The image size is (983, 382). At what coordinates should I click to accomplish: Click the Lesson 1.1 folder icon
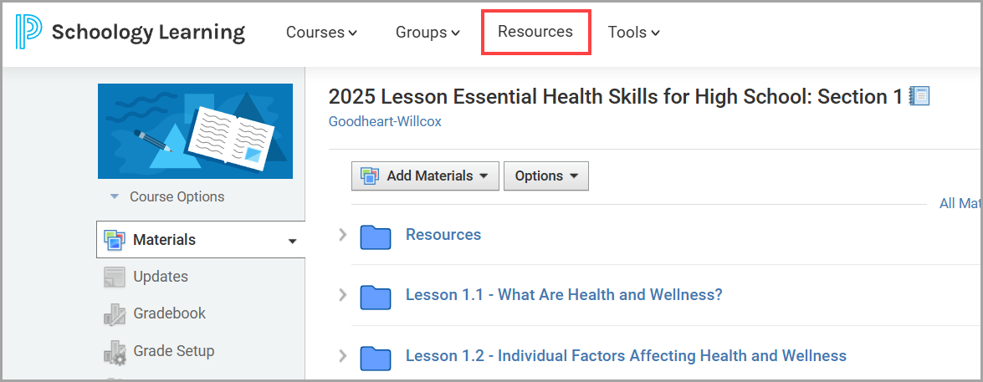pos(376,297)
